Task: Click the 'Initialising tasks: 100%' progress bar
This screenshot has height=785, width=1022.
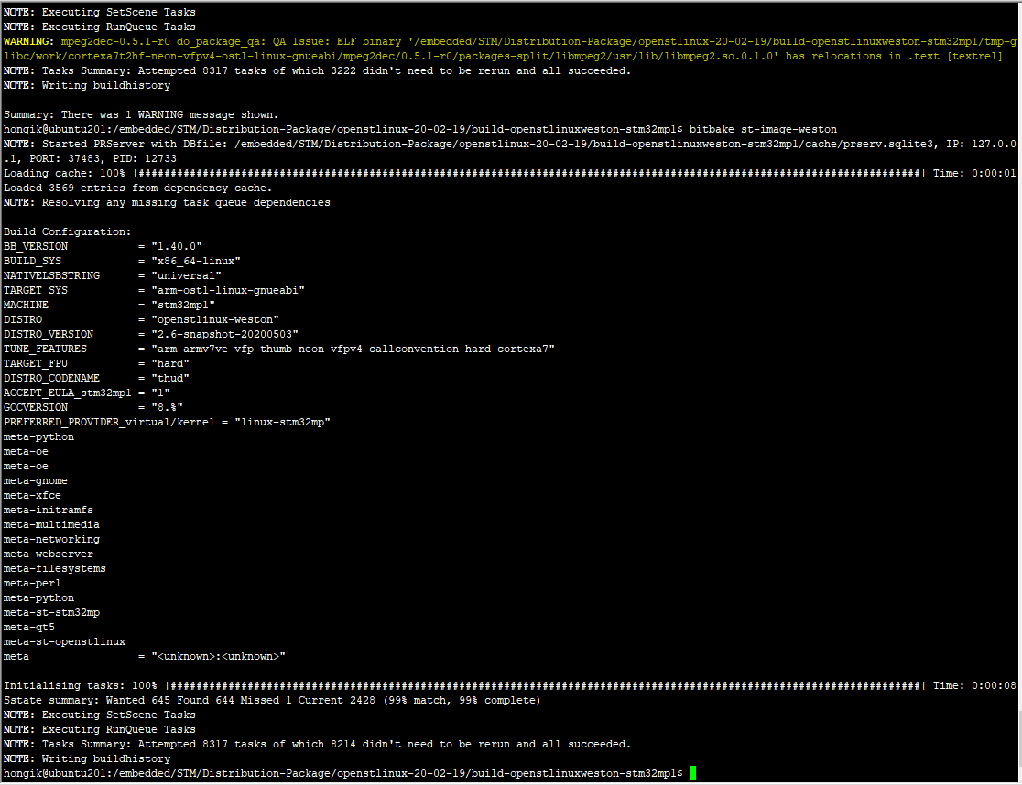Action: (x=545, y=686)
